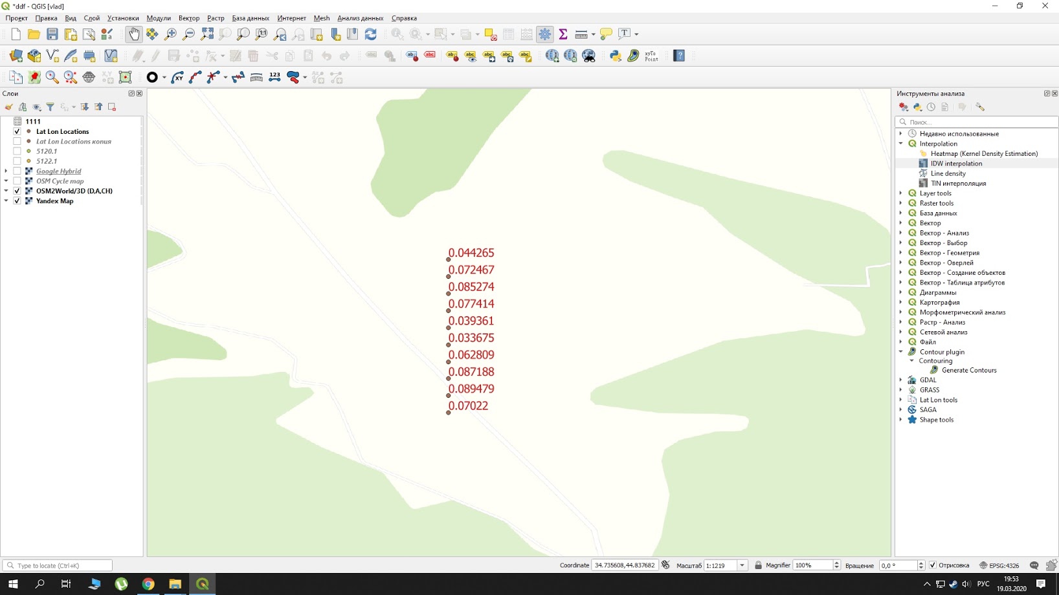Open the Растр menu
The width and height of the screenshot is (1059, 595).
[215, 18]
